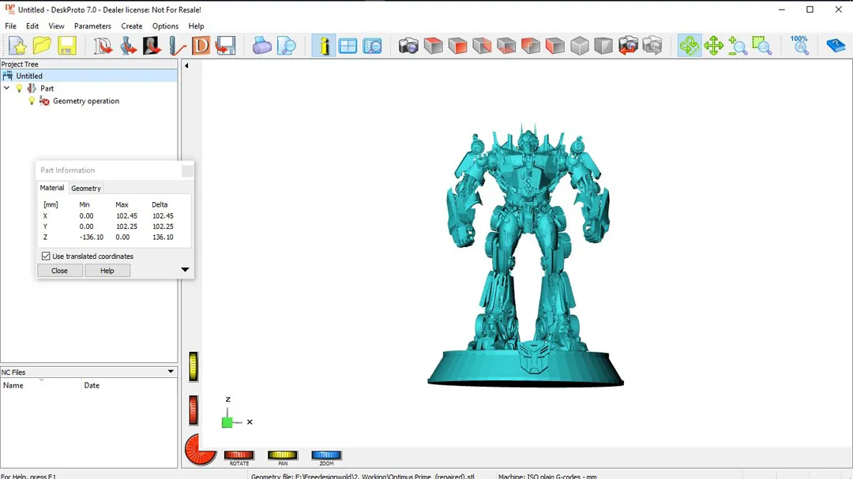Go to previous view camera with red arrow
The height and width of the screenshot is (479, 853).
(628, 46)
